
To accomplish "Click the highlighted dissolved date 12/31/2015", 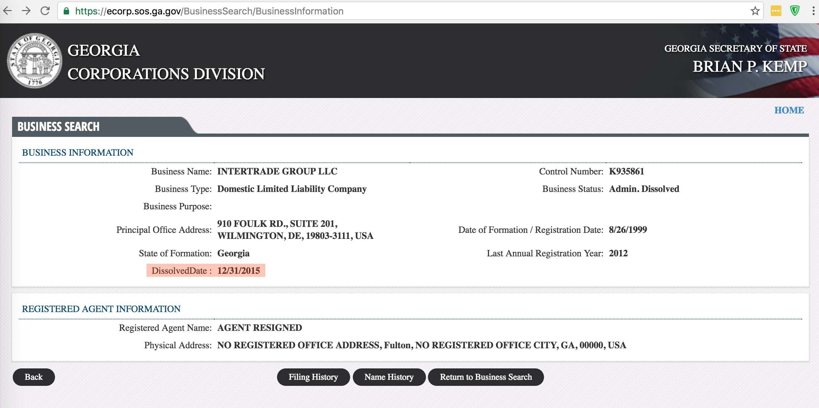I will [x=238, y=271].
